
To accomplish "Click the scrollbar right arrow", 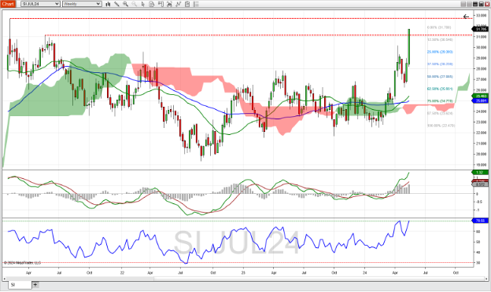I will [x=485, y=279].
